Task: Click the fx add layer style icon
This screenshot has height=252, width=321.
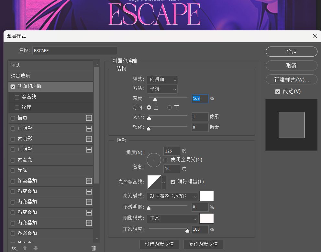Action: point(14,248)
